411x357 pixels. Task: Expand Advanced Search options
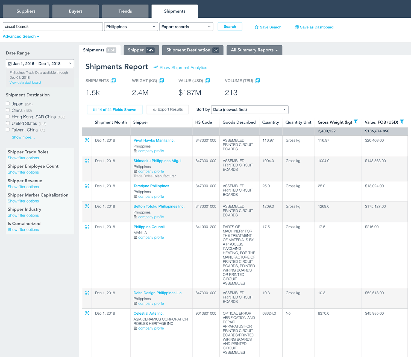(21, 36)
